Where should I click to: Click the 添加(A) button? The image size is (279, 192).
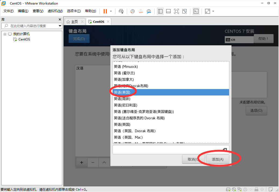(218, 159)
